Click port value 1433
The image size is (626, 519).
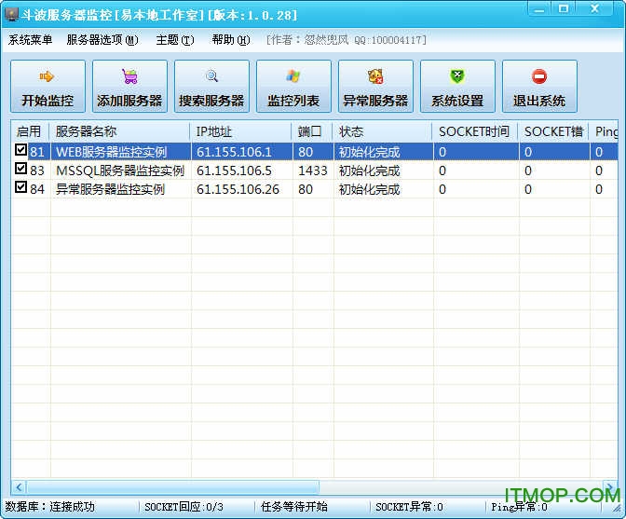coord(313,171)
